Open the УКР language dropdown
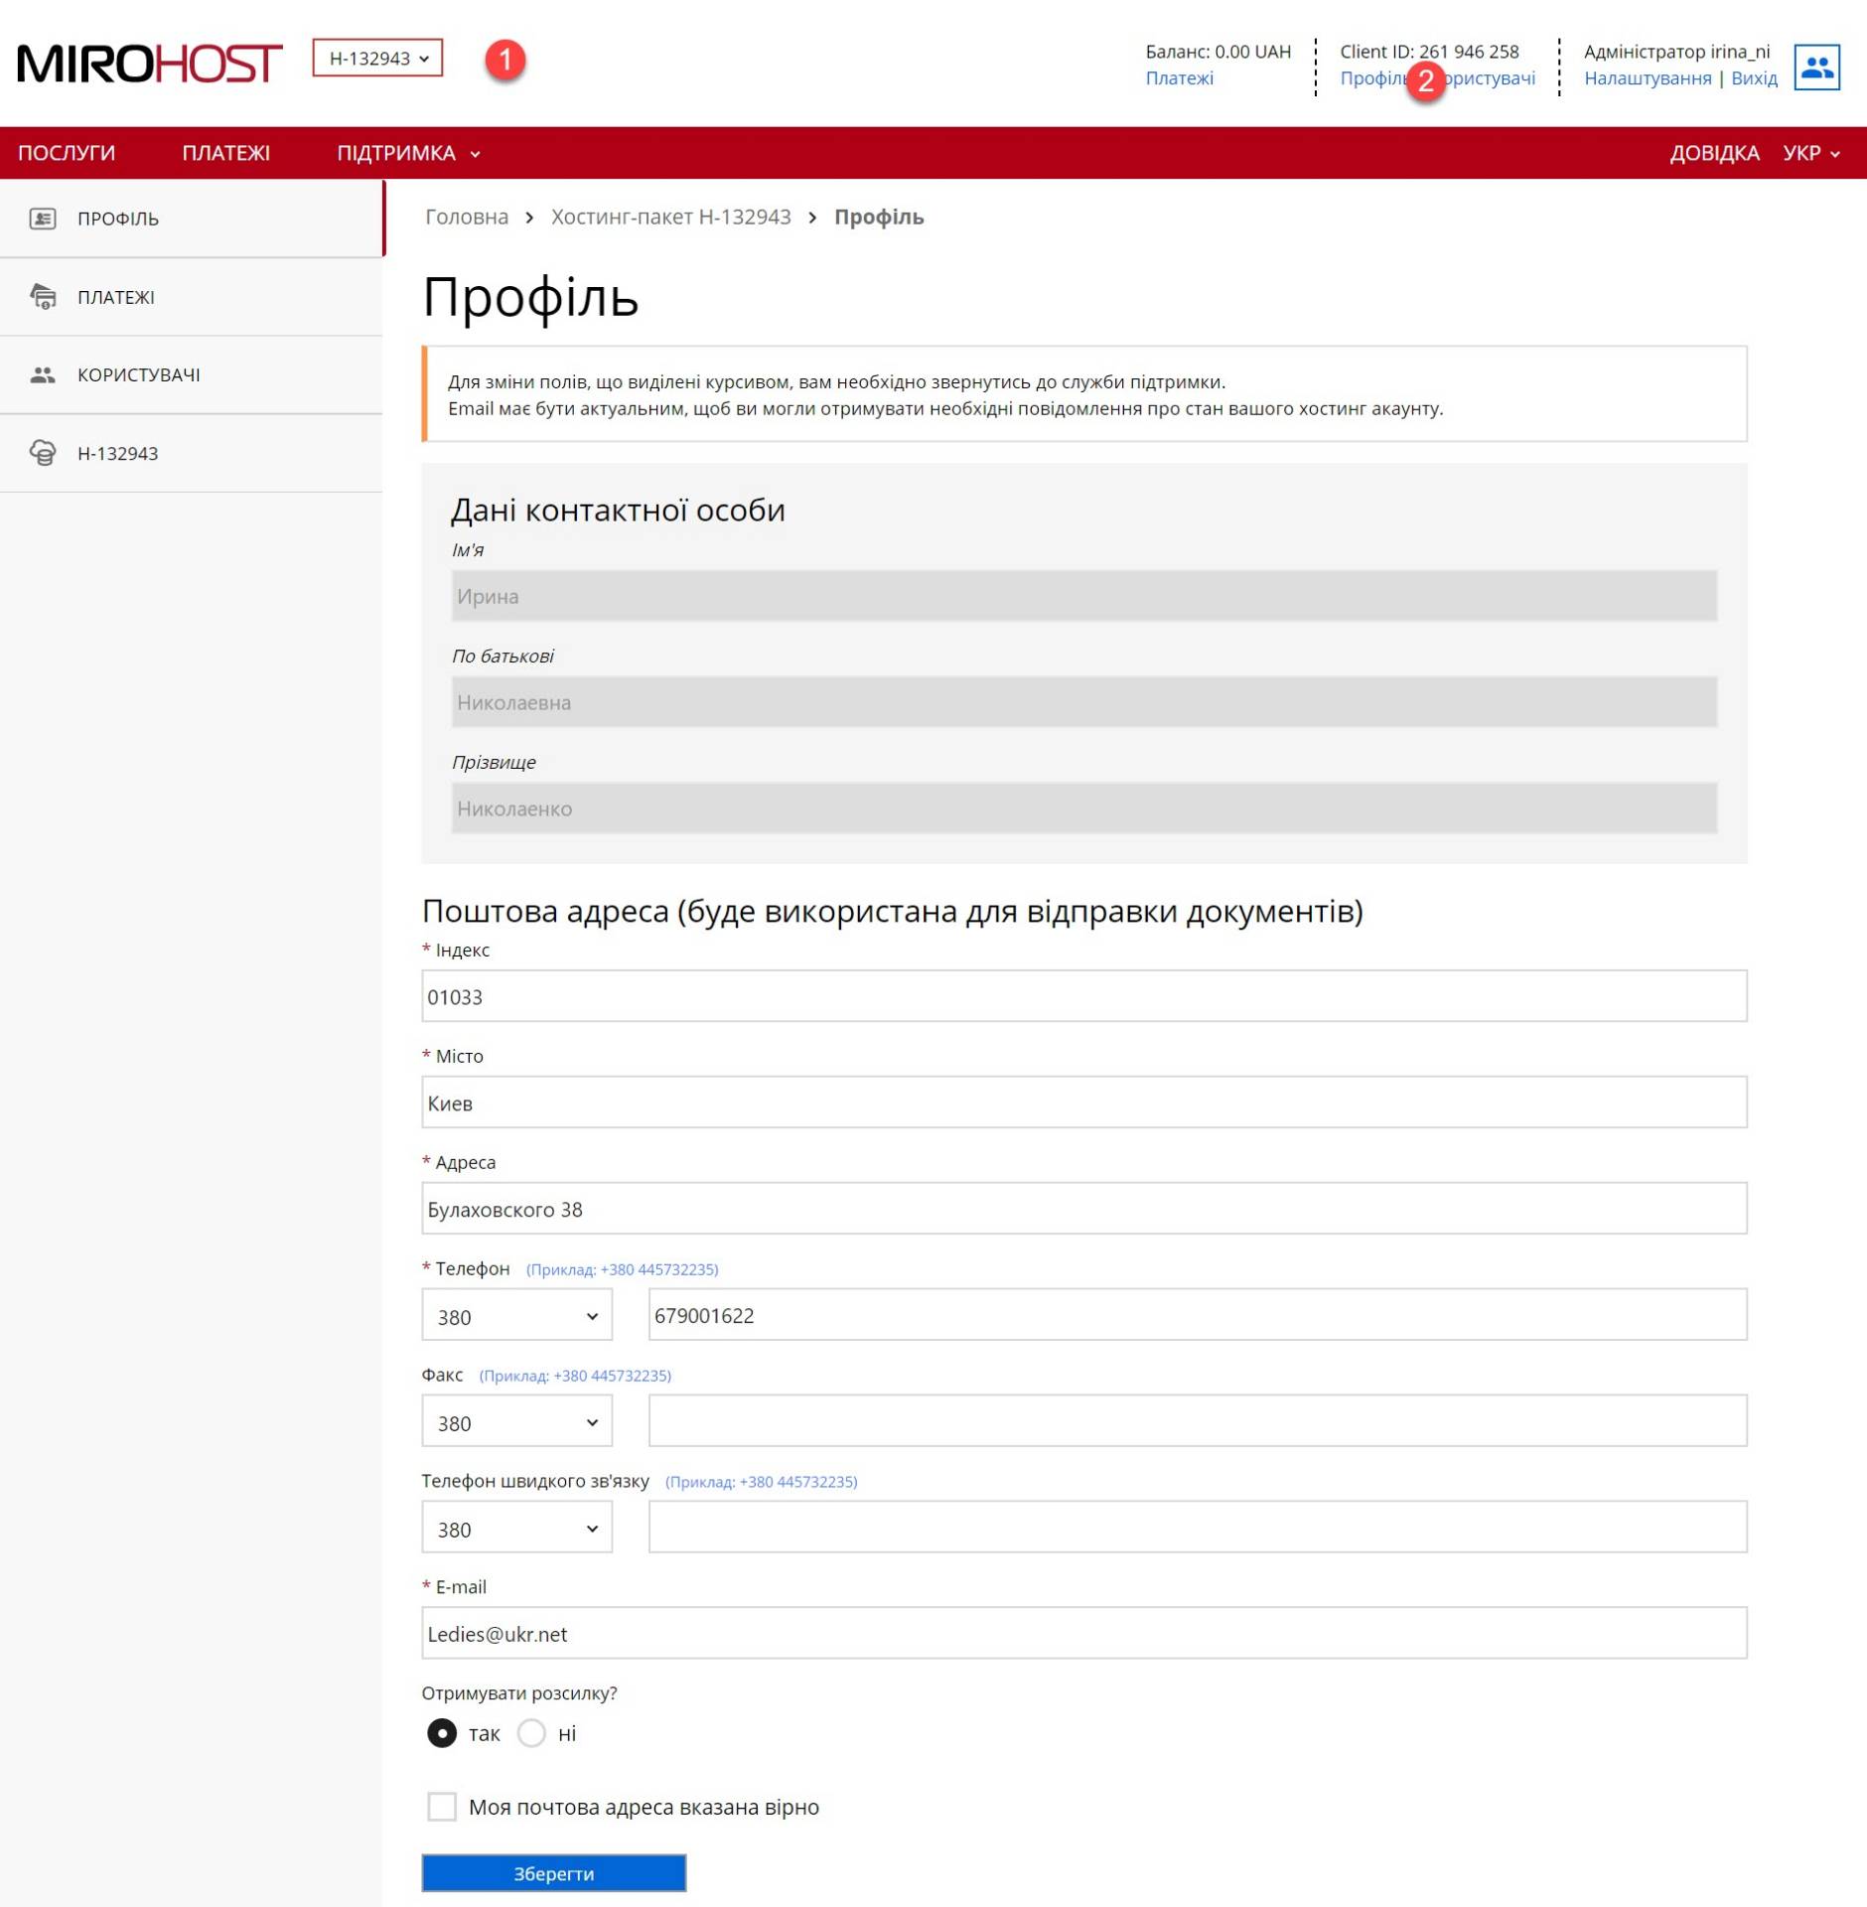This screenshot has height=1907, width=1867. 1811,153
